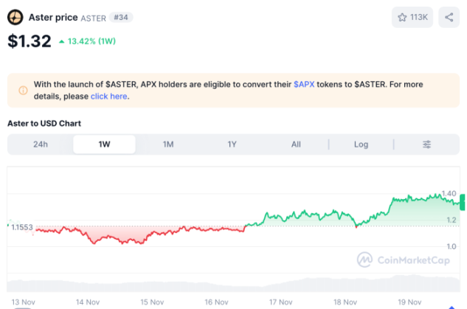Click the 16 Nov date on axis
The image size is (467, 309).
tap(216, 302)
